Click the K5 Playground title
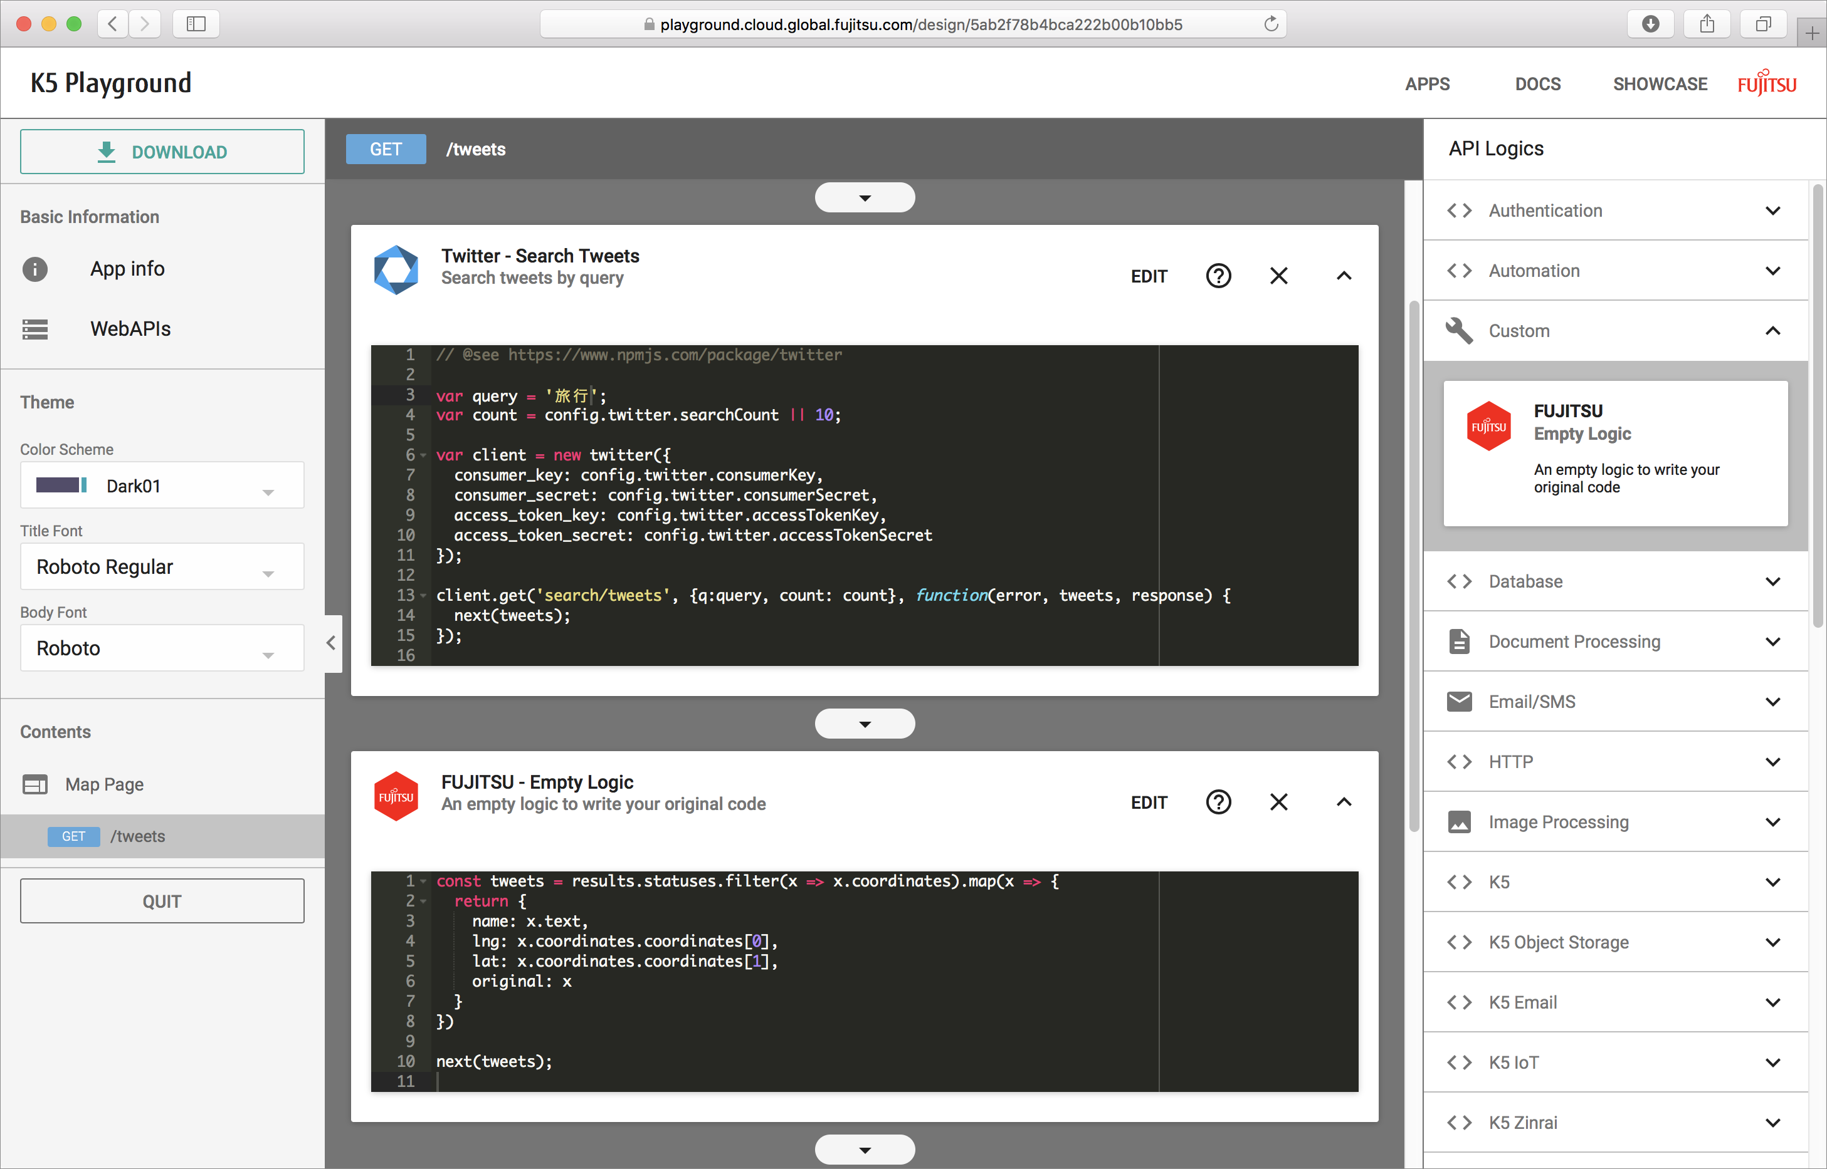 [x=111, y=83]
